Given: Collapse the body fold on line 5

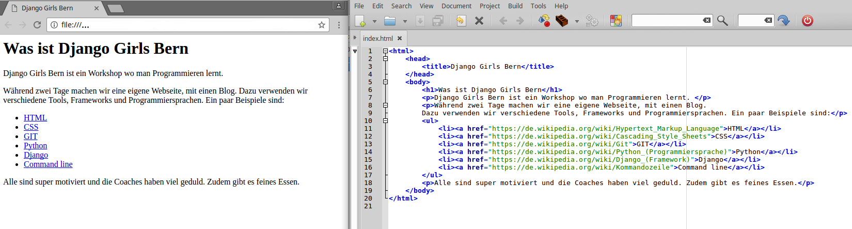Looking at the screenshot, I should click(x=385, y=82).
